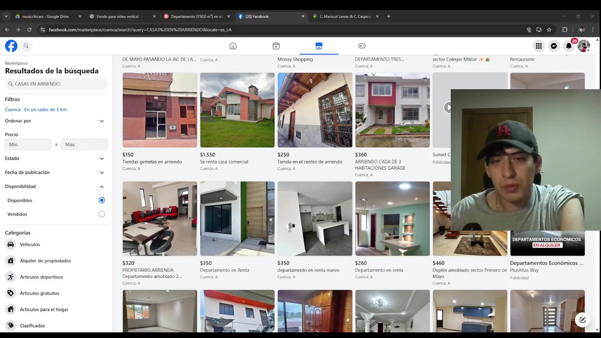Viewport: 601px width, 338px height.
Task: Click the $250 price text
Action: [x=283, y=154]
